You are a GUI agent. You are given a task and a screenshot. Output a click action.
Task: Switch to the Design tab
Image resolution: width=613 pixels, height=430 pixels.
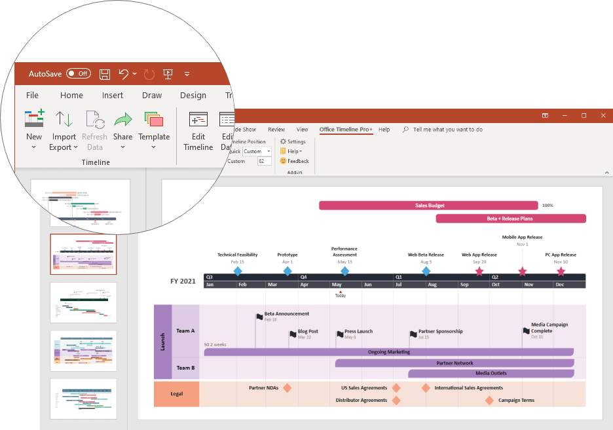(x=193, y=96)
